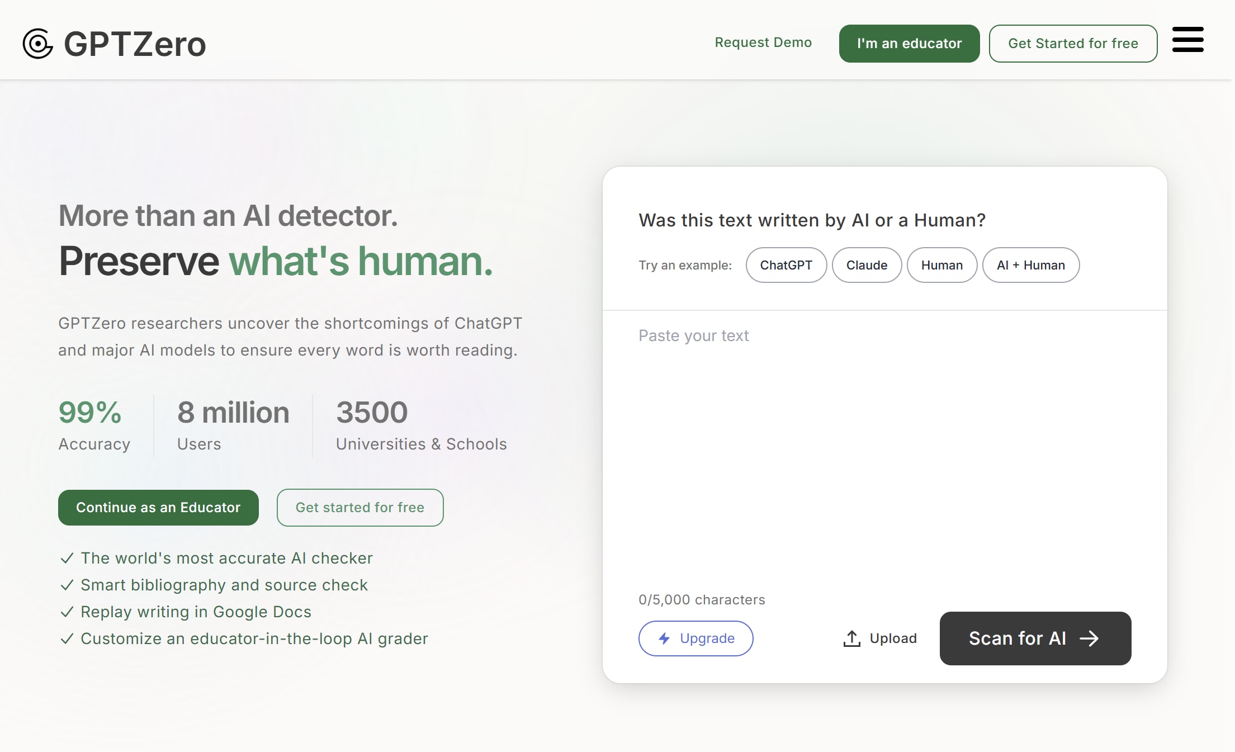Click the 3500 Universities & Schools statistic
Viewport: 1235px width, 752px height.
[421, 425]
